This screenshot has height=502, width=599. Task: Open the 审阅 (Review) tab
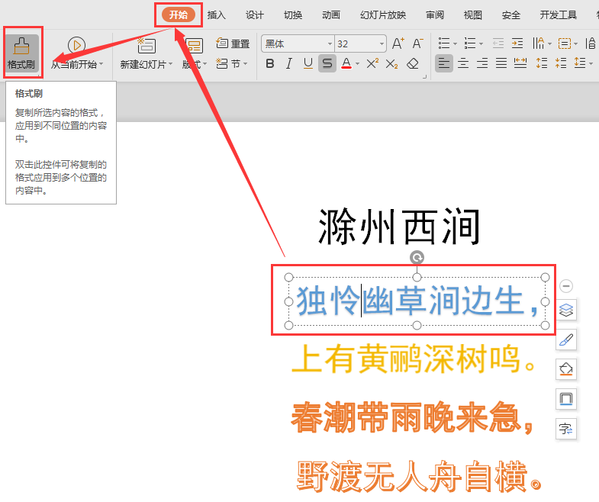435,15
